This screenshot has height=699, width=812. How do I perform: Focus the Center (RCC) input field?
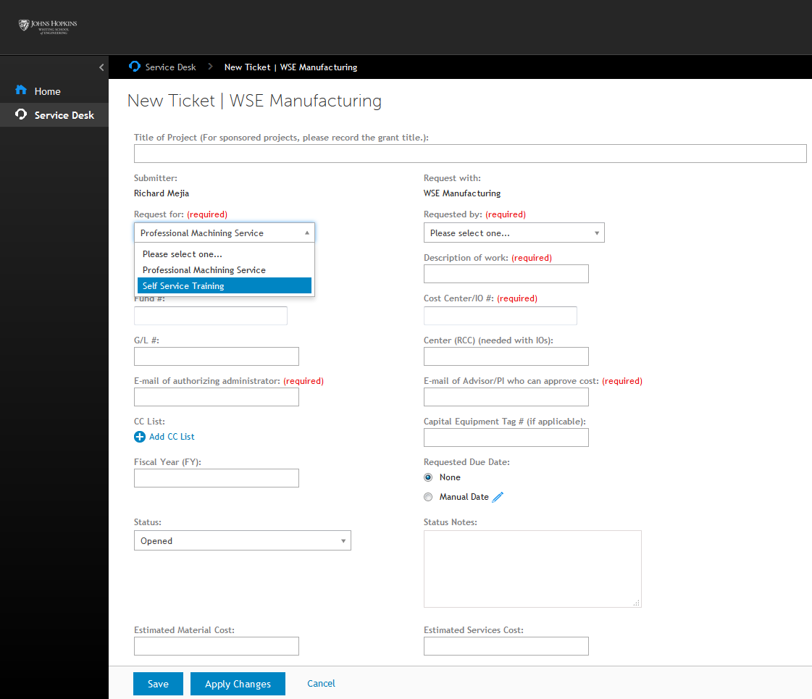pos(506,356)
